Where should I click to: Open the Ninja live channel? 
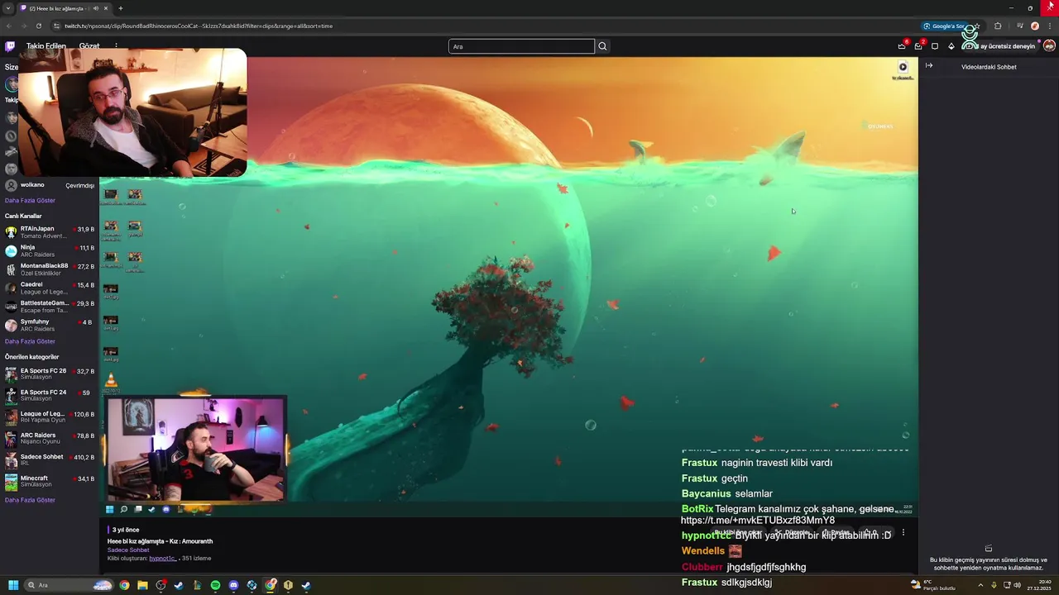pyautogui.click(x=50, y=251)
